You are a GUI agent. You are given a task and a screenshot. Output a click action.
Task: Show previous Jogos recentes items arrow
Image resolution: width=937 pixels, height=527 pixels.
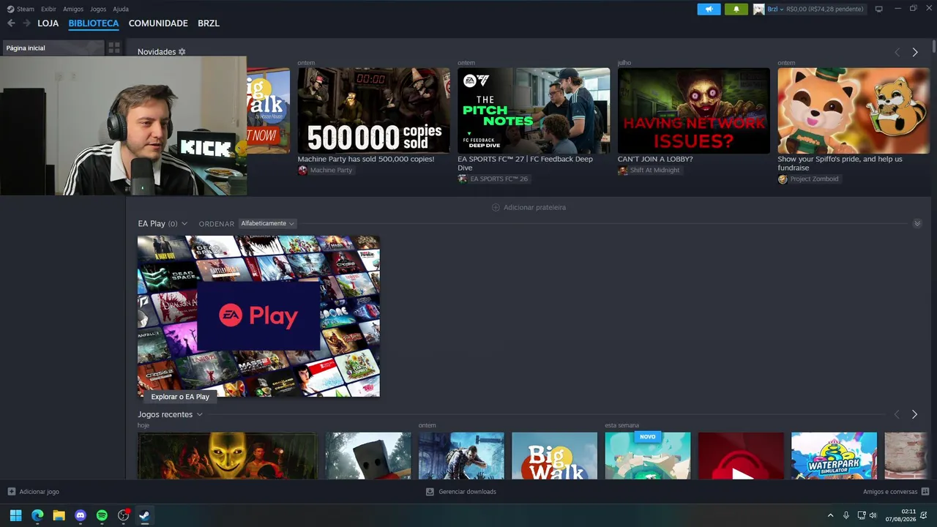pyautogui.click(x=897, y=414)
